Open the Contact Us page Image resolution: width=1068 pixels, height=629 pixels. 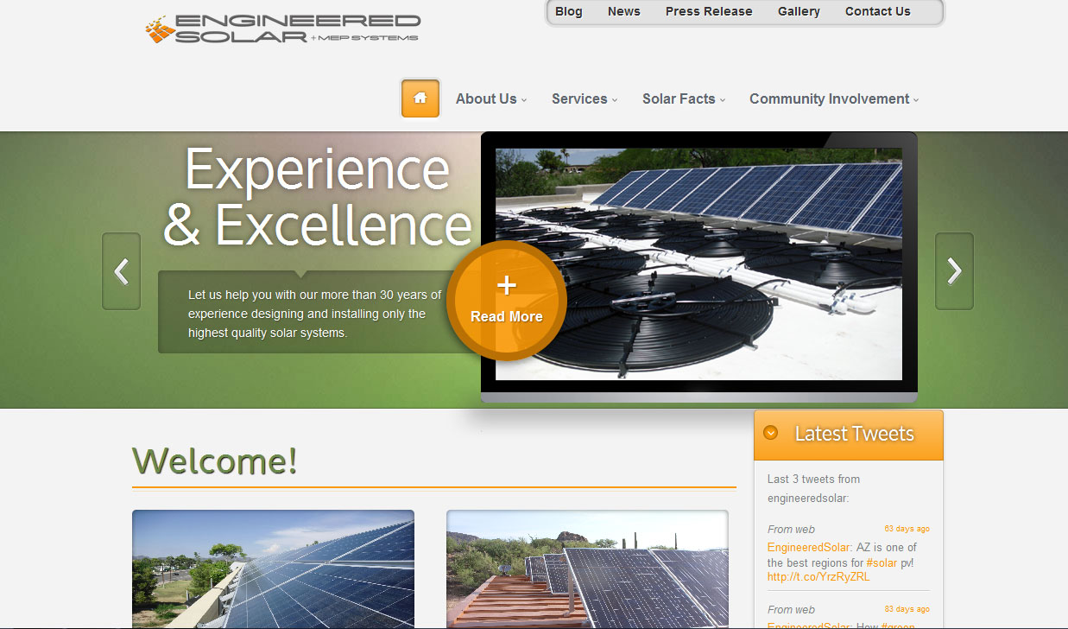[x=878, y=12]
